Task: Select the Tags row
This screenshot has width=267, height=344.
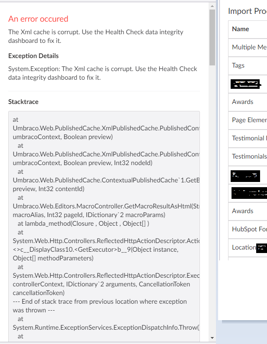Action: coord(248,65)
